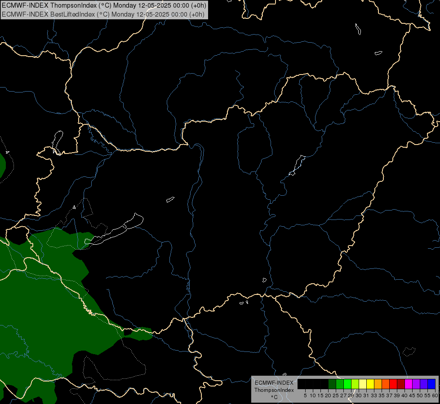The image size is (440, 404).
Task: Click legend scale value '33'
Action: 374,395
